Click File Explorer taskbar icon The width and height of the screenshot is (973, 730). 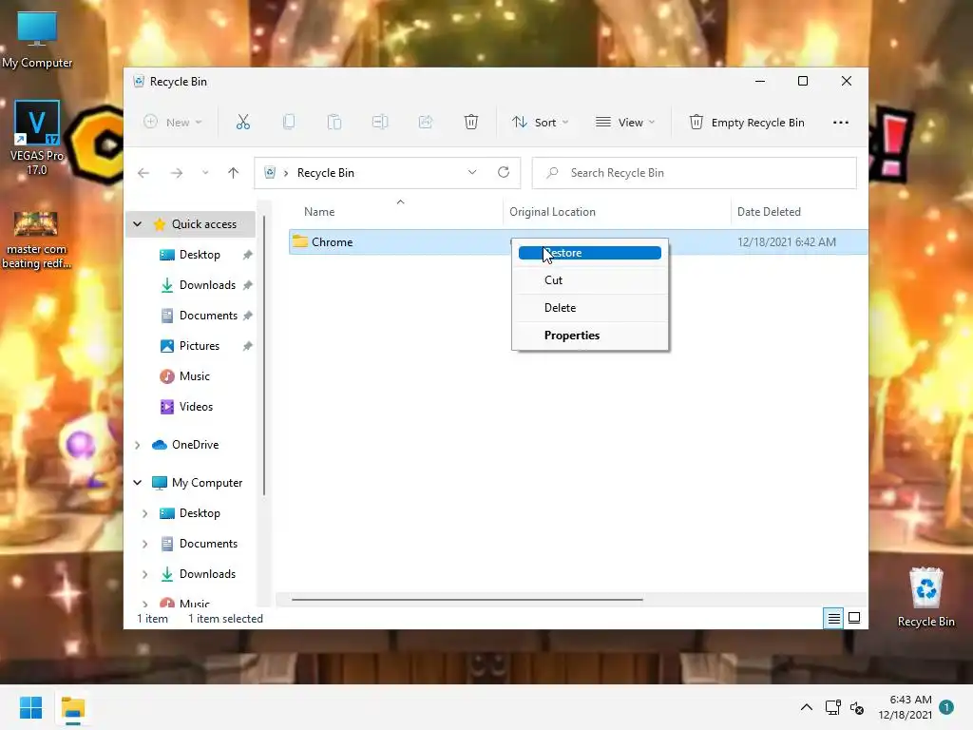pyautogui.click(x=72, y=707)
